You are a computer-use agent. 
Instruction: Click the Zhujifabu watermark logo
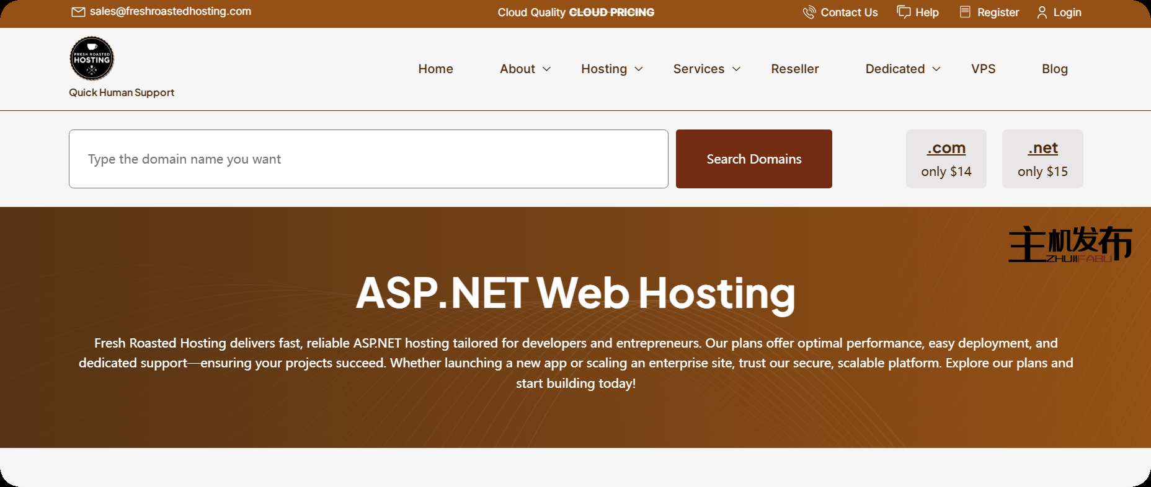click(x=1070, y=244)
